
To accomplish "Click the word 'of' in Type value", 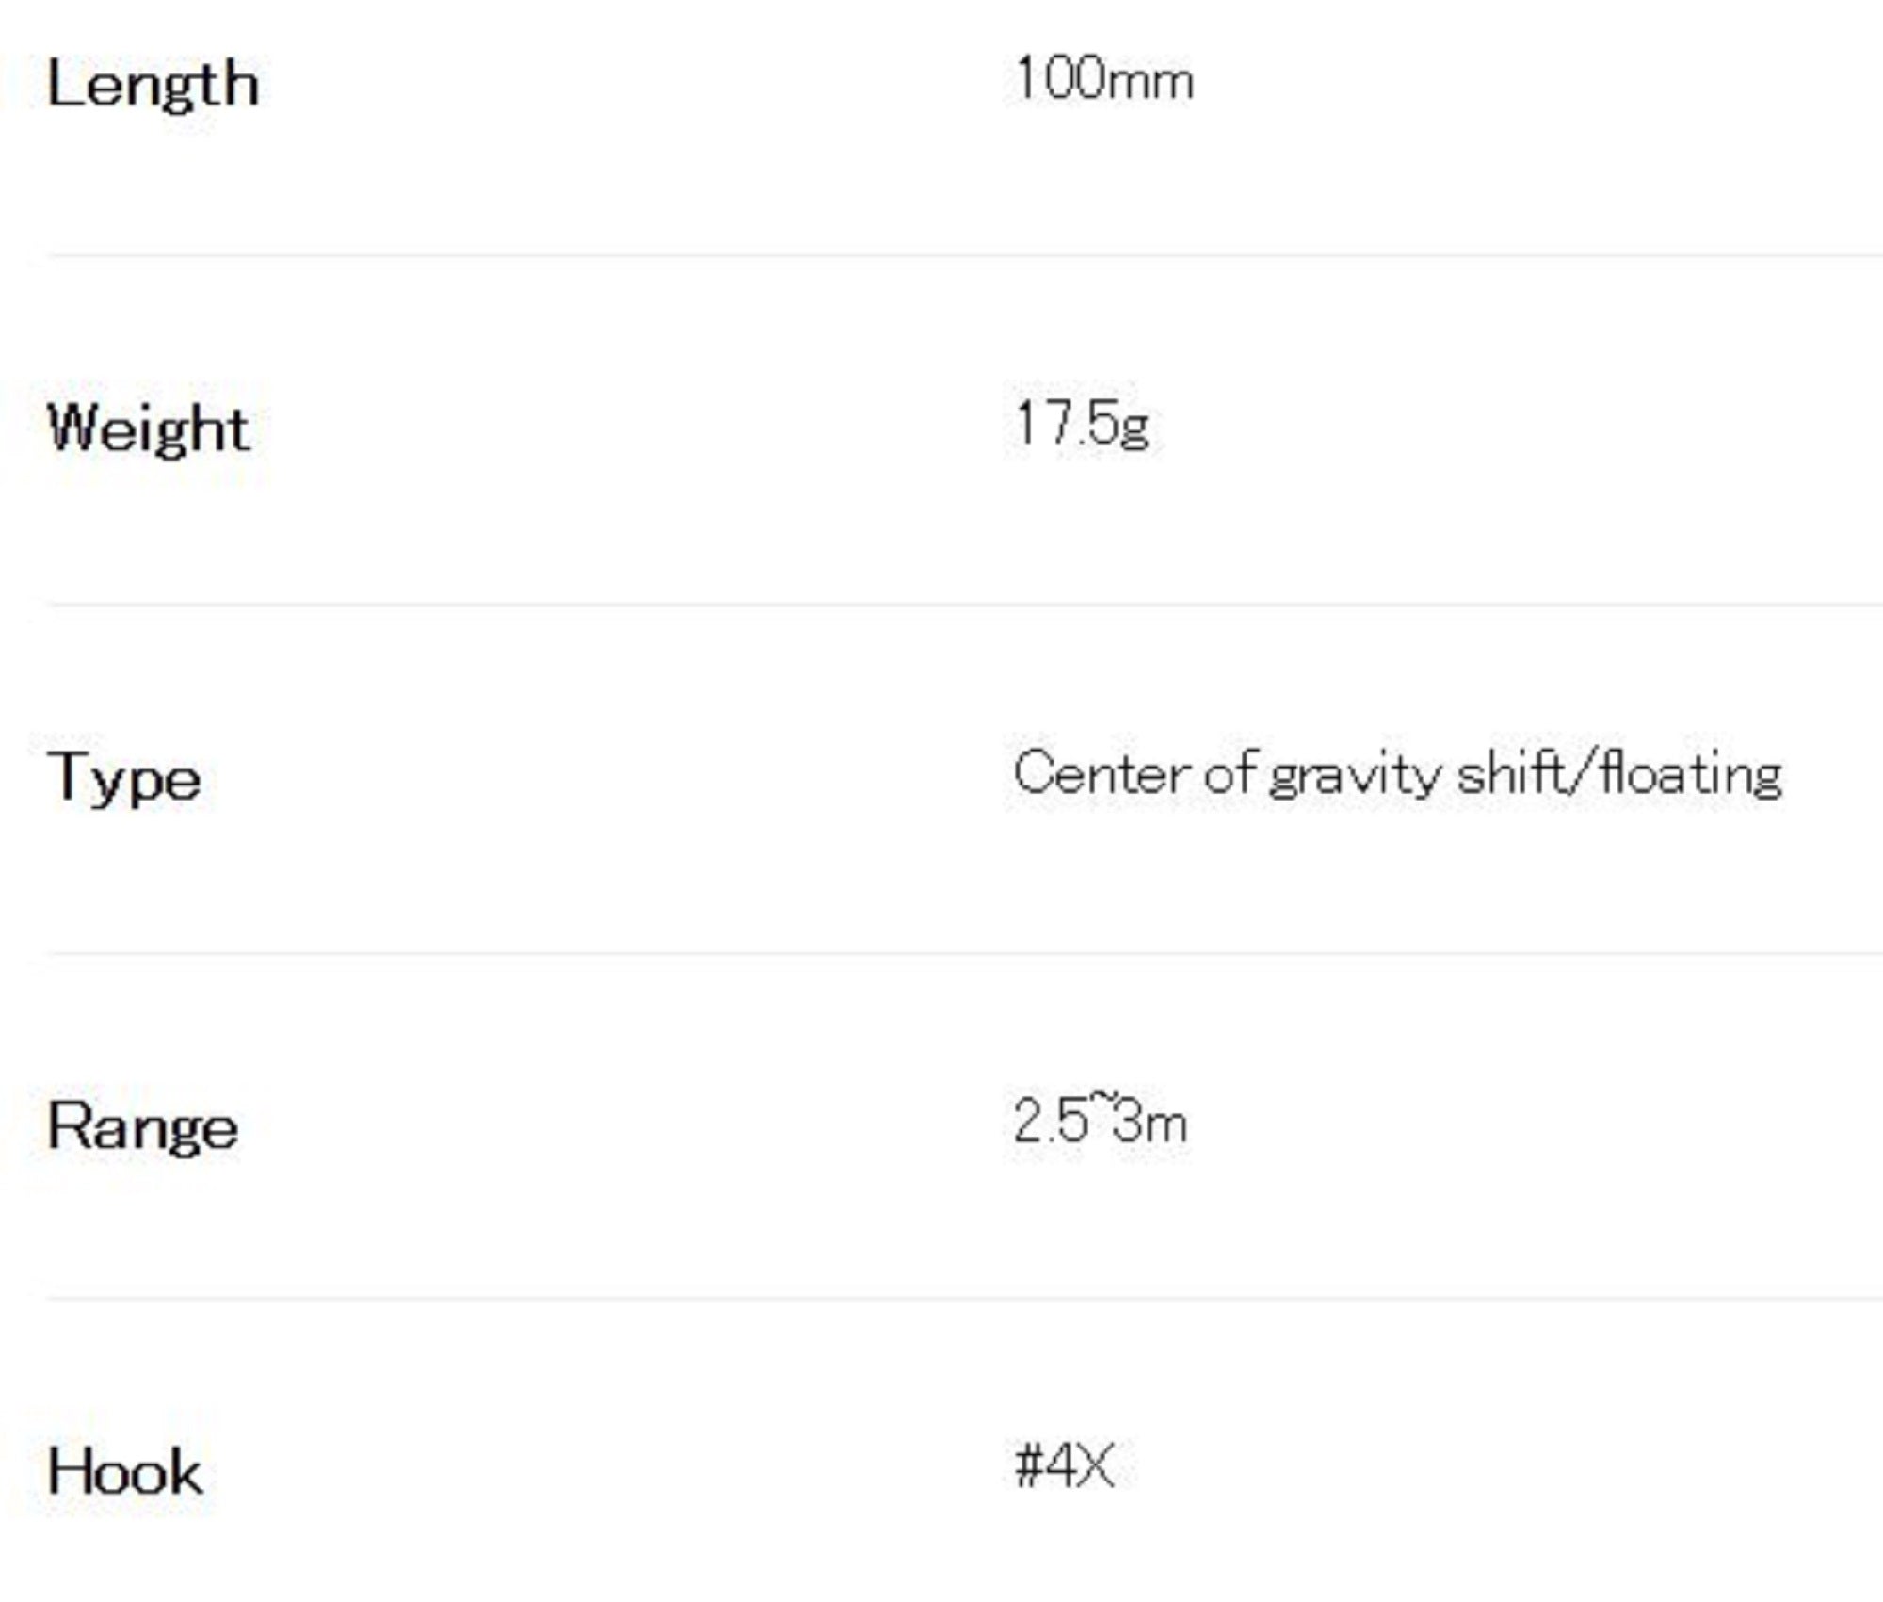I will [x=1230, y=774].
